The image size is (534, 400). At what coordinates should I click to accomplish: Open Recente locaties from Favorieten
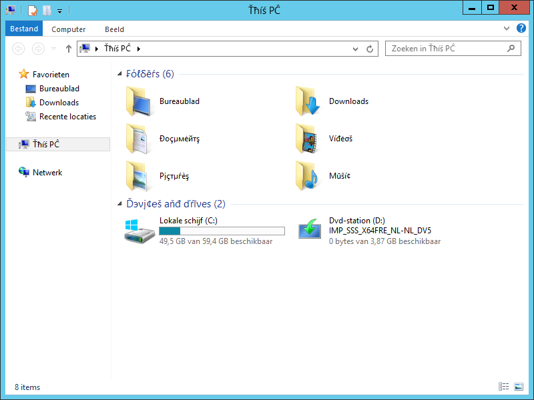pyautogui.click(x=67, y=117)
